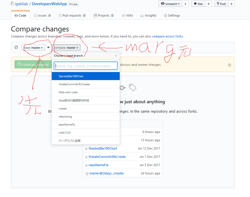Focus the branch, tag, commit filter field
The height and width of the screenshot is (197, 250).
coord(86,66)
